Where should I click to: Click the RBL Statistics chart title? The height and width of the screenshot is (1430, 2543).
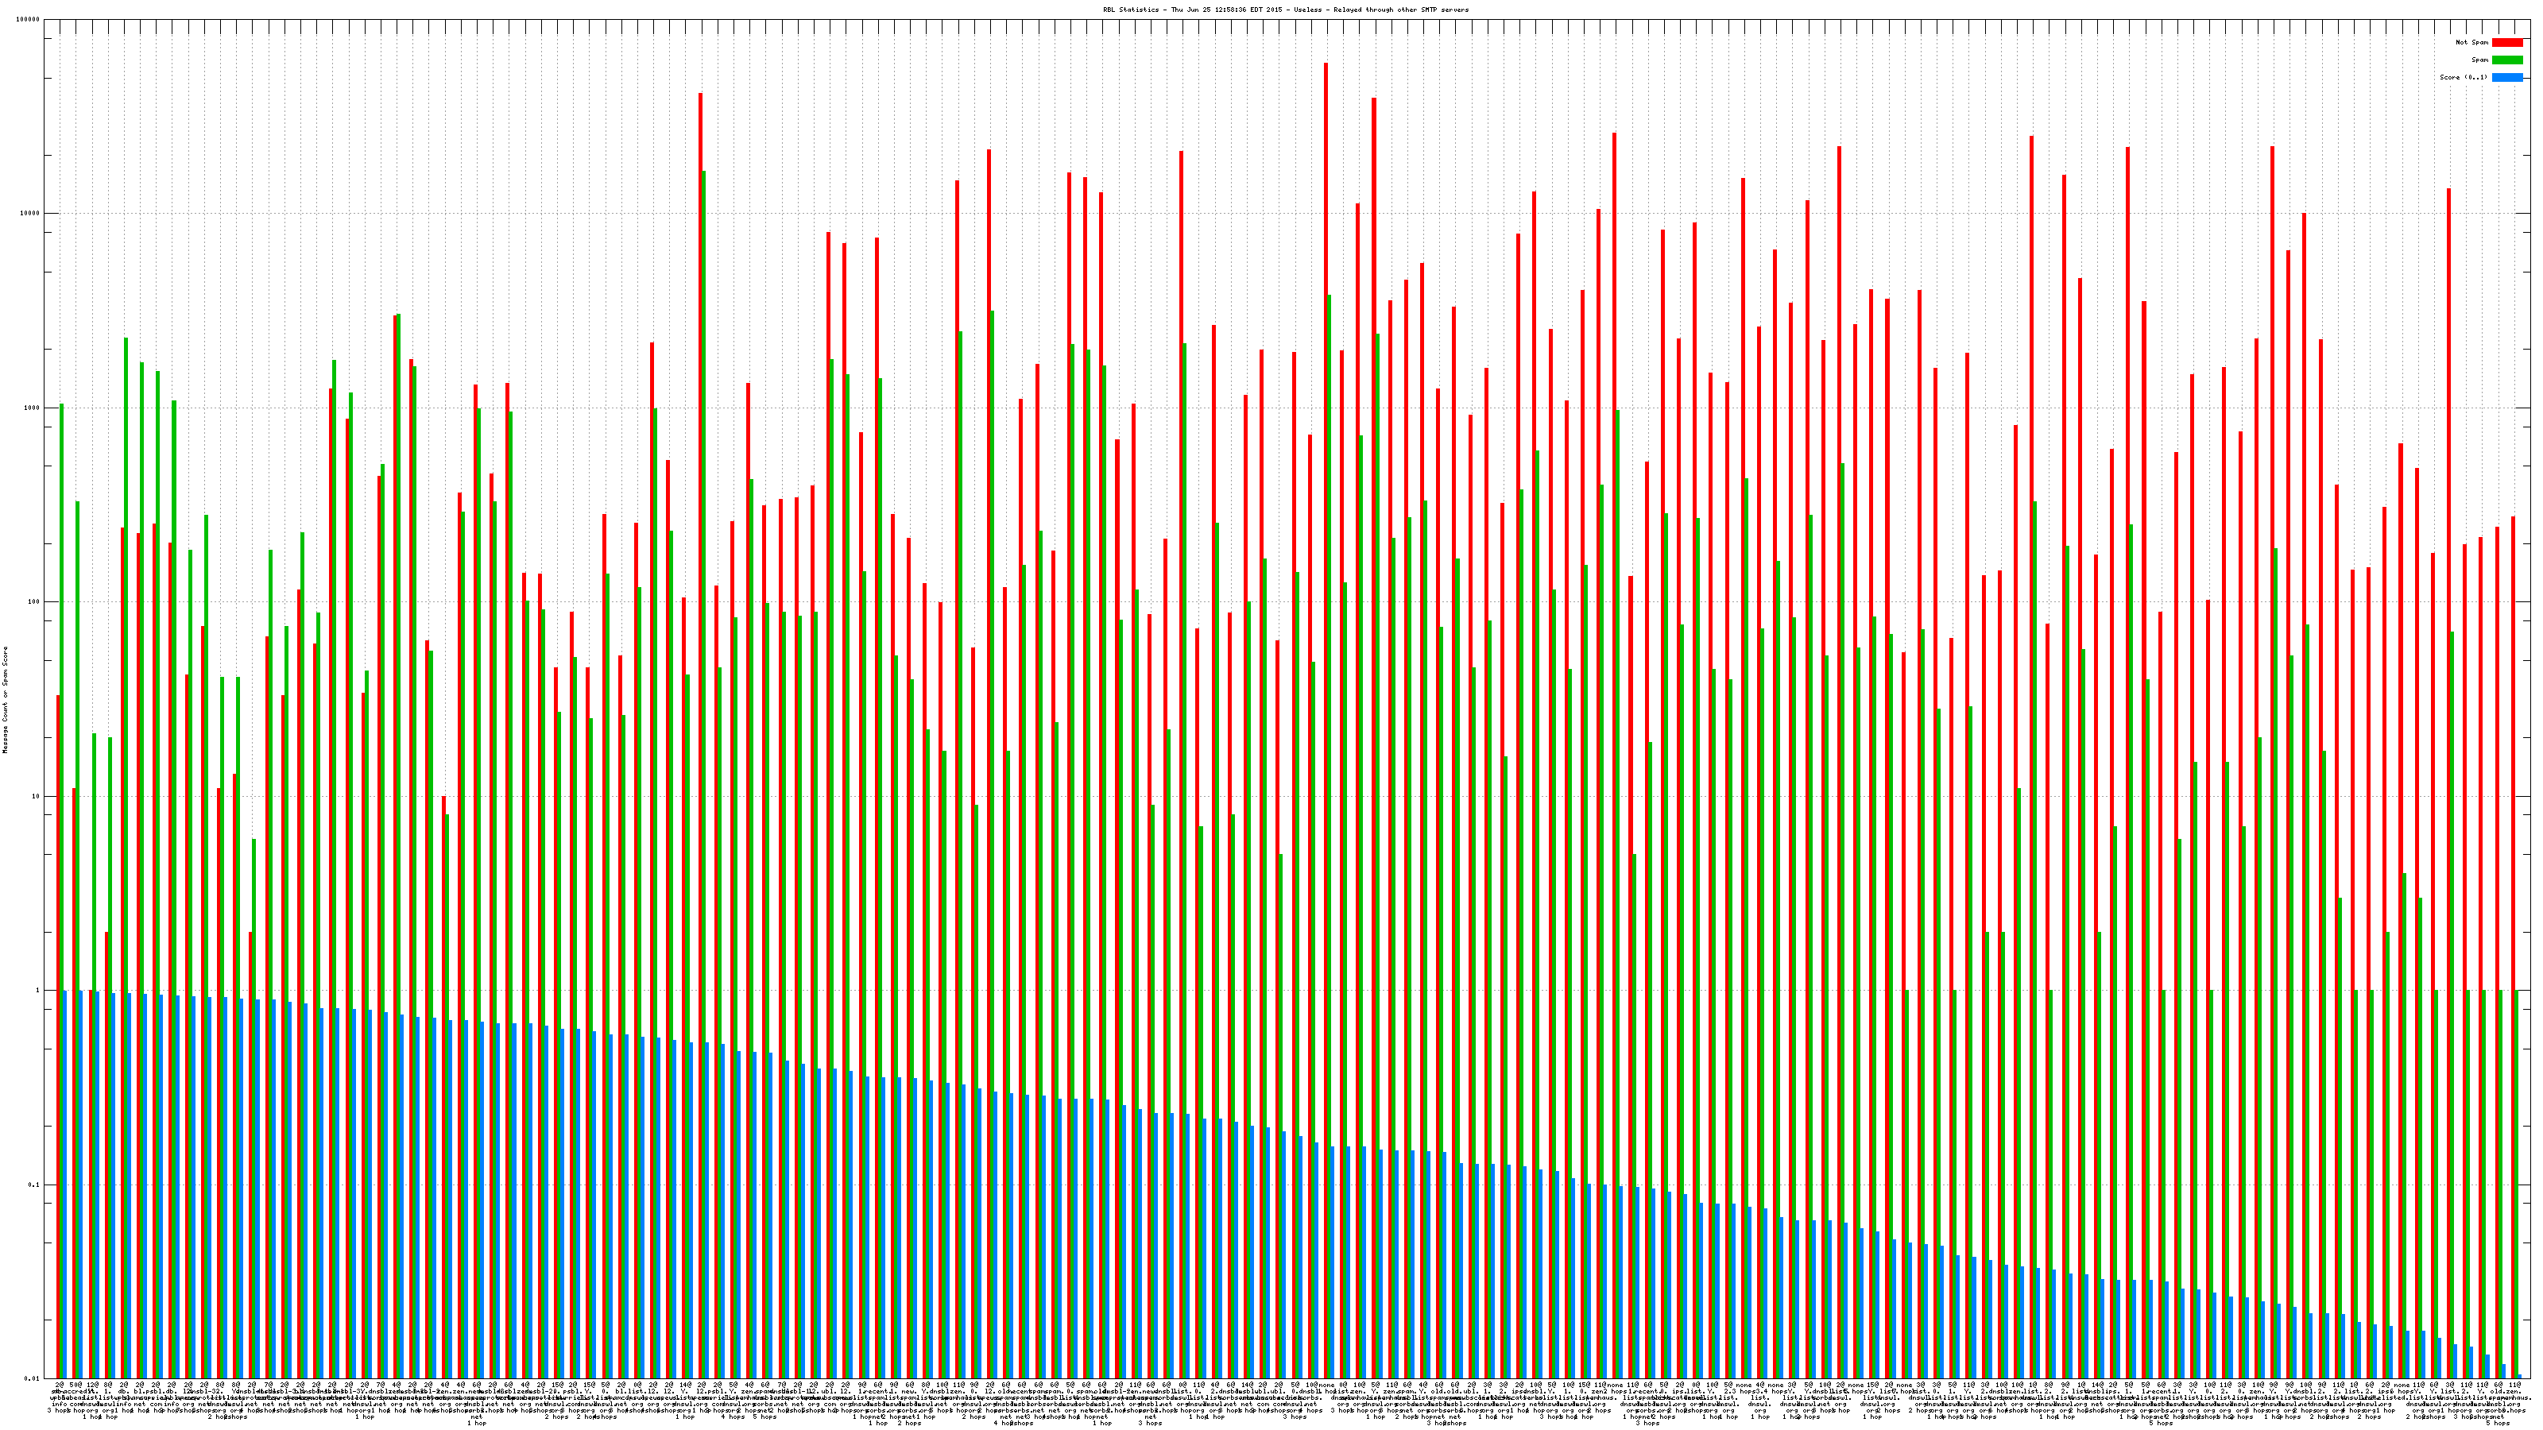[x=1285, y=10]
